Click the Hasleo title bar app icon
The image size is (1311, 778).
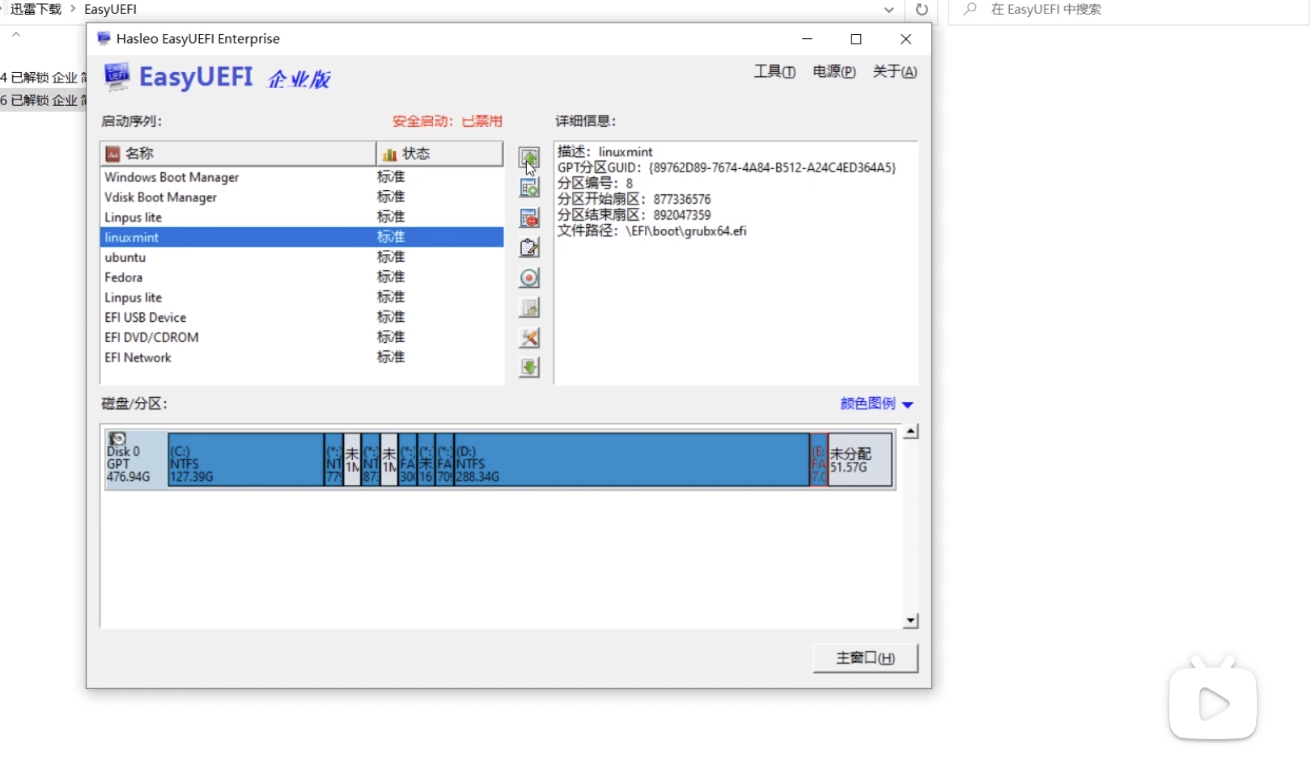coord(104,39)
